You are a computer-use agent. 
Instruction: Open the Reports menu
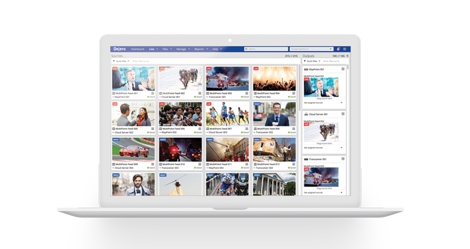point(200,49)
